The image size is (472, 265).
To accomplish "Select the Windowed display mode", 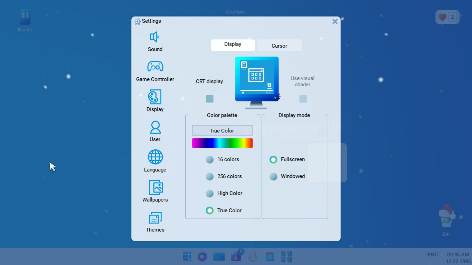I will 273,176.
